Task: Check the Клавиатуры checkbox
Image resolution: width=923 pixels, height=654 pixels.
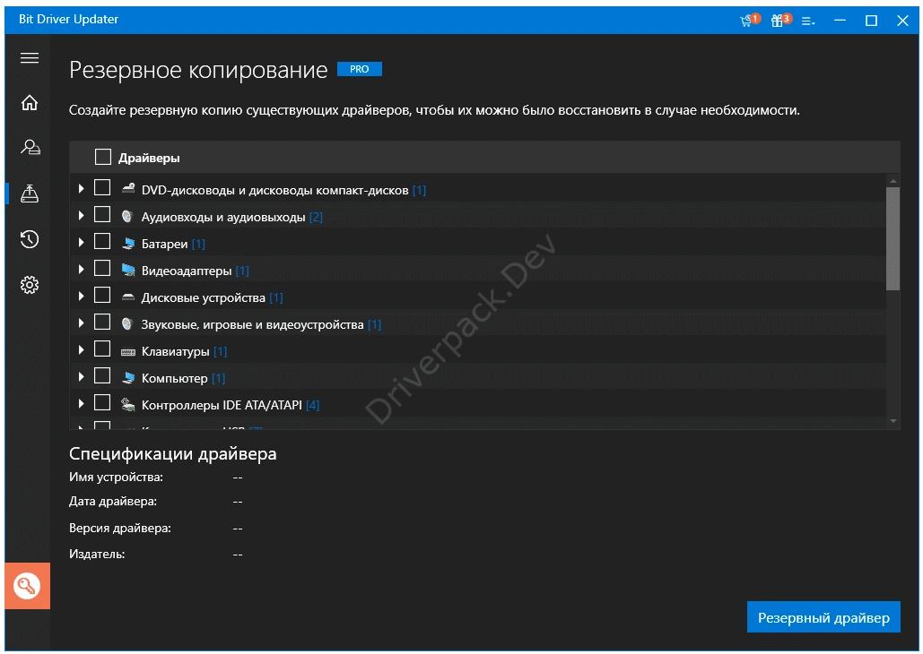Action: pos(102,349)
